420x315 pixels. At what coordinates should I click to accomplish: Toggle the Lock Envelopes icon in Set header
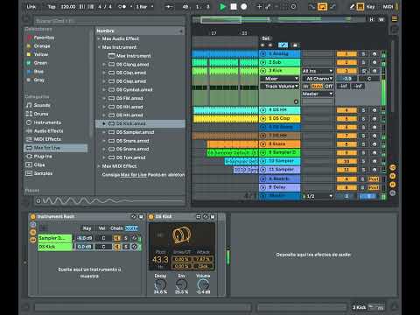point(295,45)
